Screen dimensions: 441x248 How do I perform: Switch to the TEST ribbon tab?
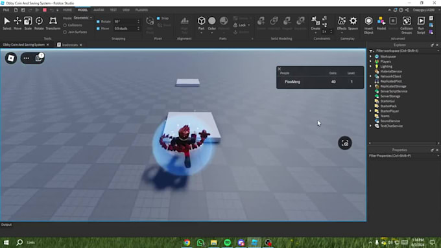pos(113,10)
